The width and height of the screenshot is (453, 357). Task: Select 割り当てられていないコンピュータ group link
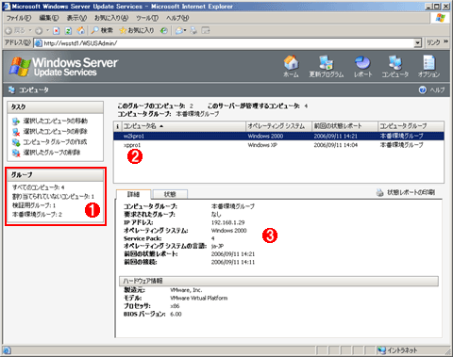coord(53,197)
